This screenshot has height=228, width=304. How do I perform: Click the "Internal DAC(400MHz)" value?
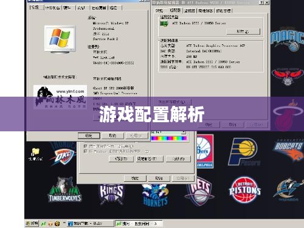point(204,51)
